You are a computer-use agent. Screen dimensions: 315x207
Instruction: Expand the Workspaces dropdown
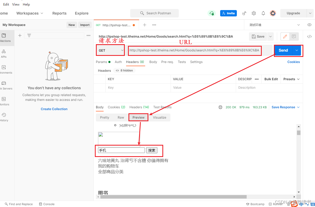pyautogui.click(x=30, y=13)
